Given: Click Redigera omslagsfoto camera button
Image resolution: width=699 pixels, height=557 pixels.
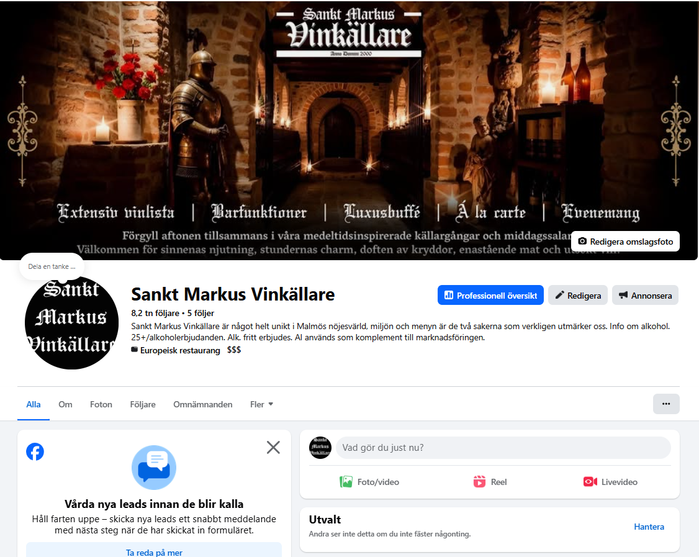Looking at the screenshot, I should pyautogui.click(x=625, y=242).
